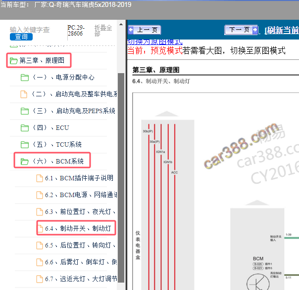Expand the （四）ECU folder icon
The height and width of the screenshot is (290, 299).
click(x=25, y=127)
